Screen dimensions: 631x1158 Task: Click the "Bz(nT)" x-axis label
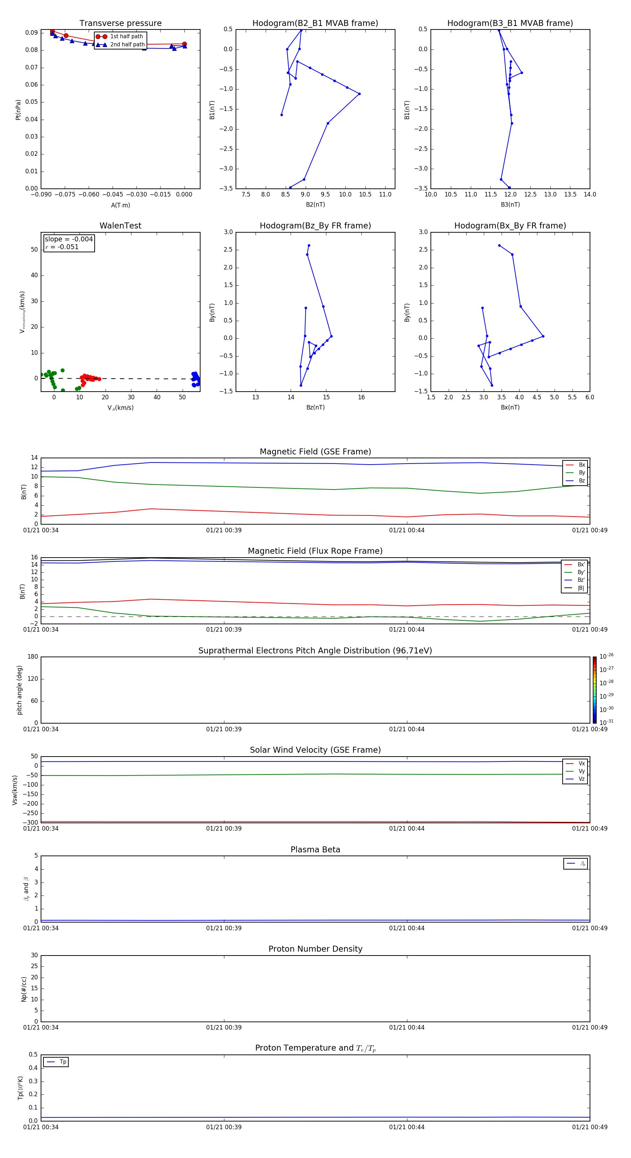315,407
